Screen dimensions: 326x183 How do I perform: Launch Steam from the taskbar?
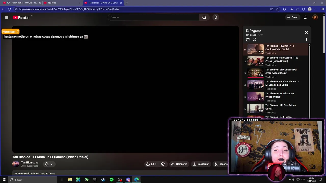tap(103, 180)
